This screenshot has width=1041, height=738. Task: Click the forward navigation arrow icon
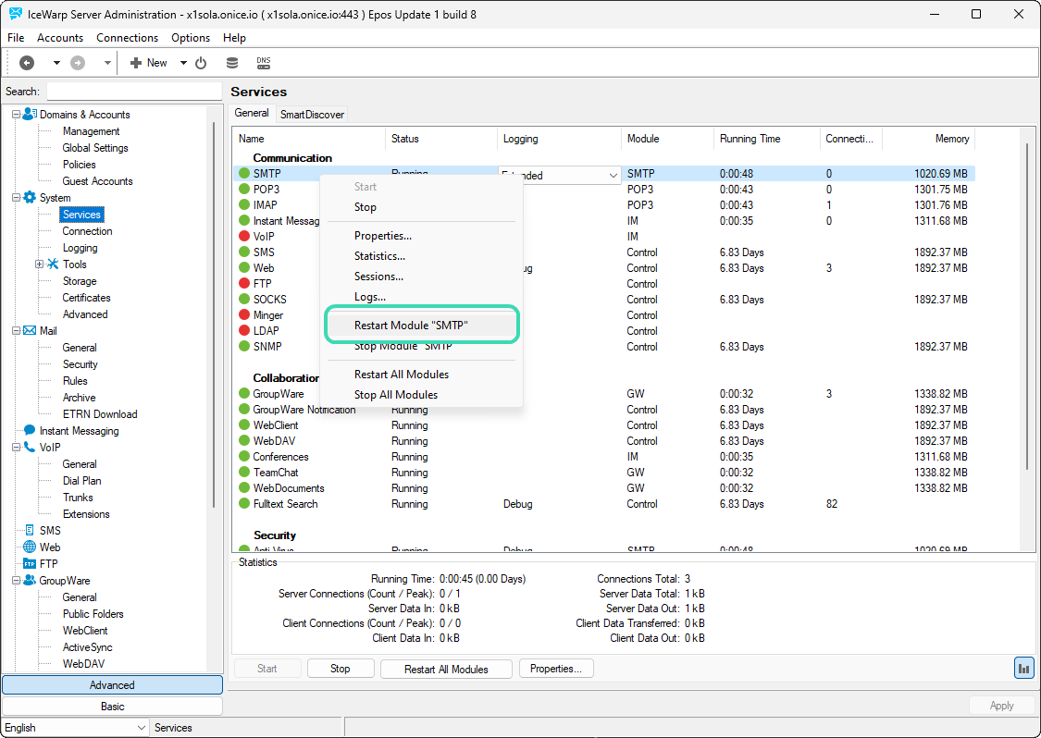click(78, 63)
